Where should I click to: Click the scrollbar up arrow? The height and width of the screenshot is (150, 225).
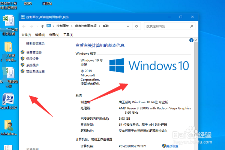pyautogui.click(x=196, y=40)
